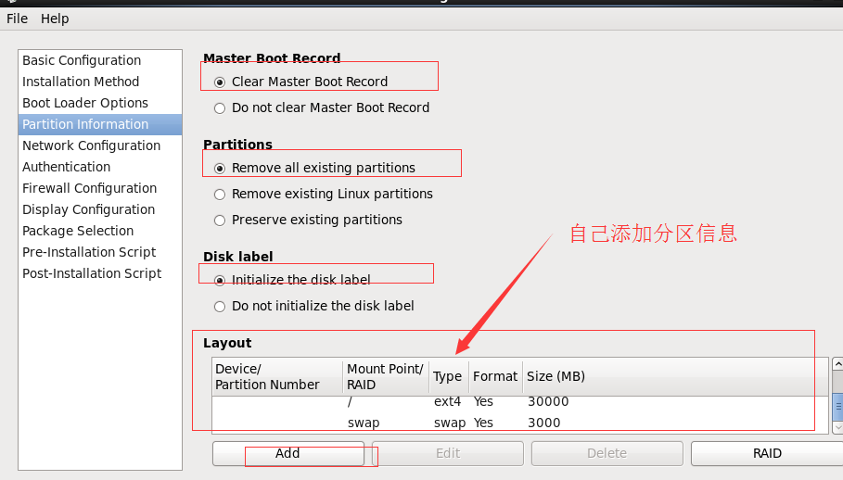Click layout list scrollbar up arrow
The width and height of the screenshot is (843, 480).
[837, 364]
